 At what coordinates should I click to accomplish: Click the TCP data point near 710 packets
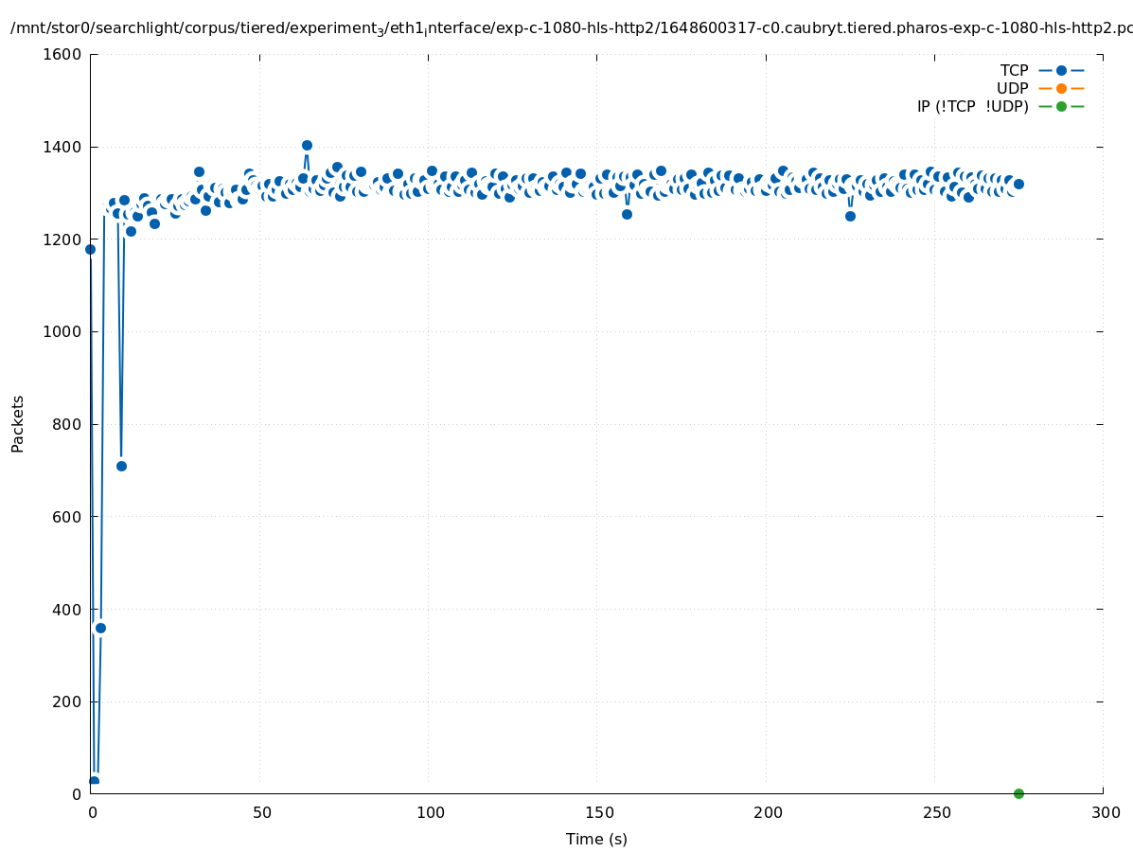point(121,466)
